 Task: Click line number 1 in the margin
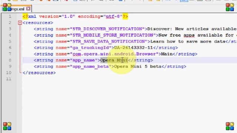coord(10,16)
